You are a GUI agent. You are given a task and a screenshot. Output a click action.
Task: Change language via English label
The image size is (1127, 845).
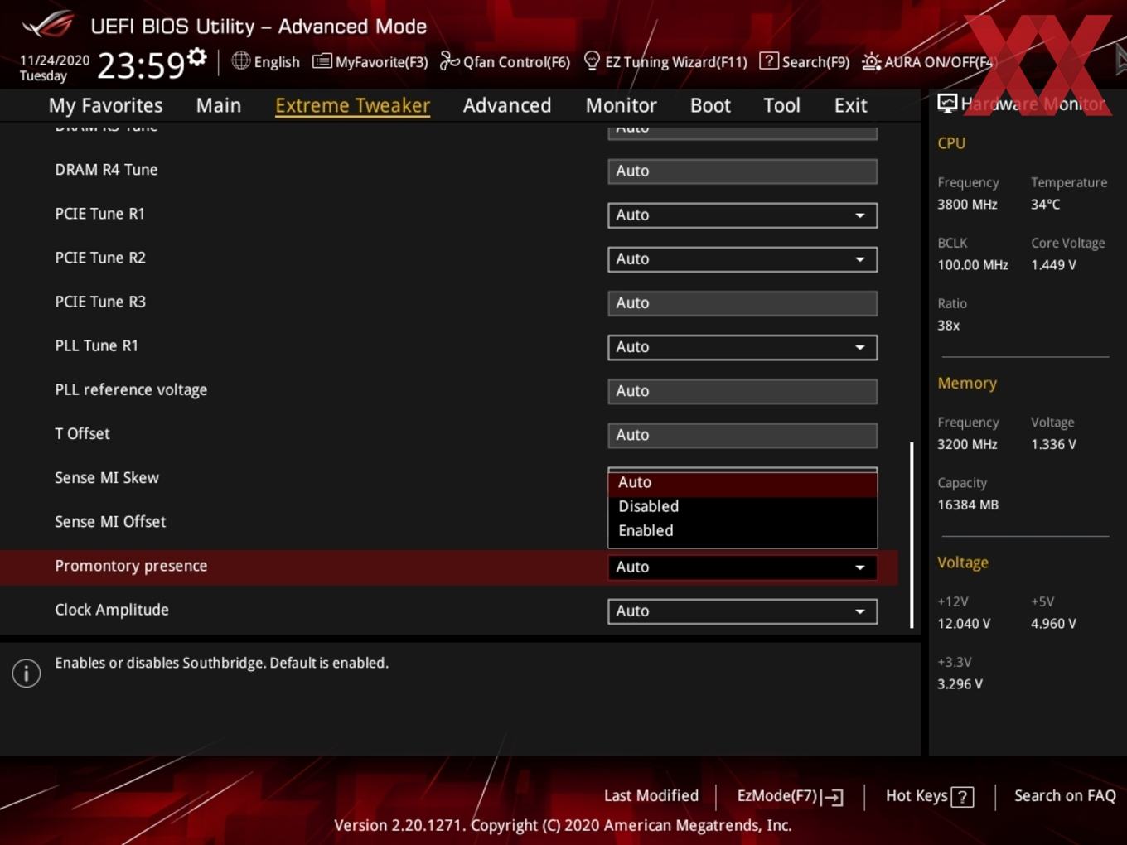tap(277, 62)
